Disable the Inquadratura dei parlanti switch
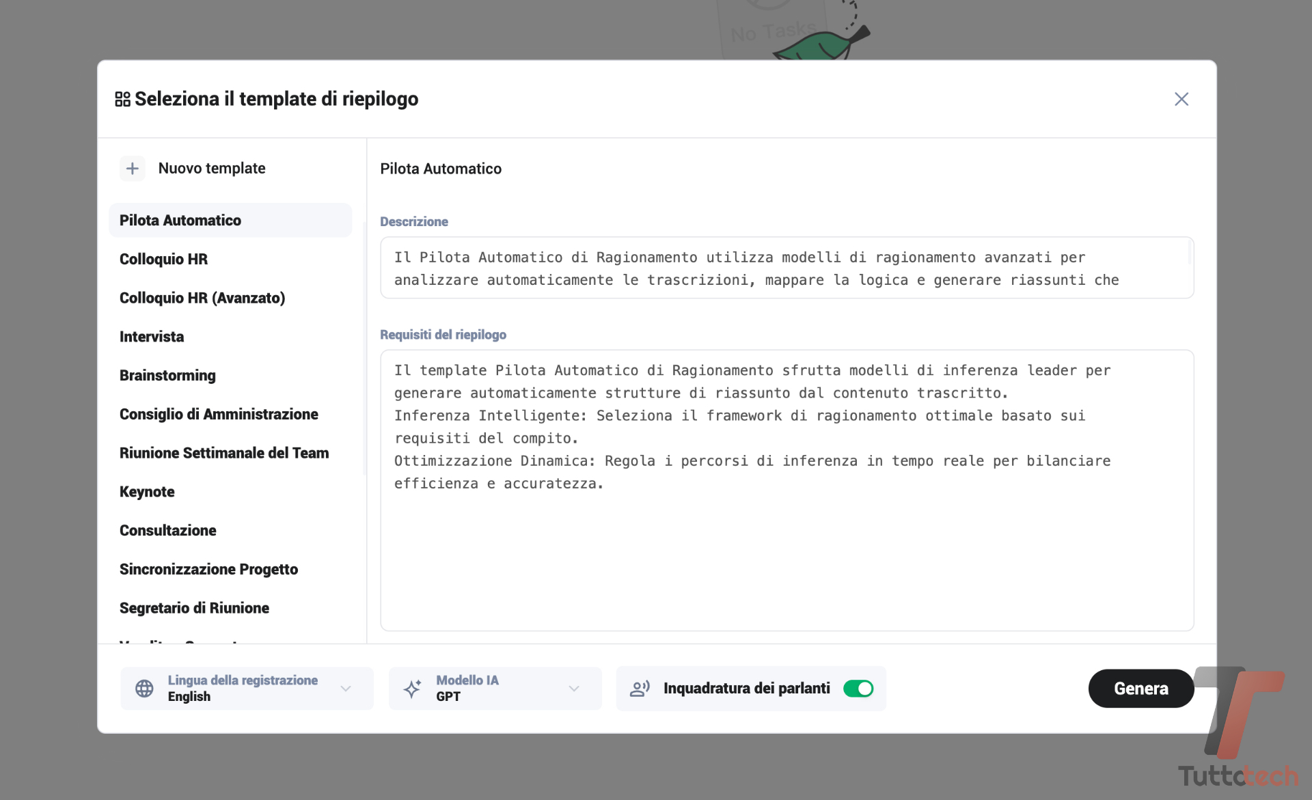Viewport: 1312px width, 800px height. (x=858, y=689)
